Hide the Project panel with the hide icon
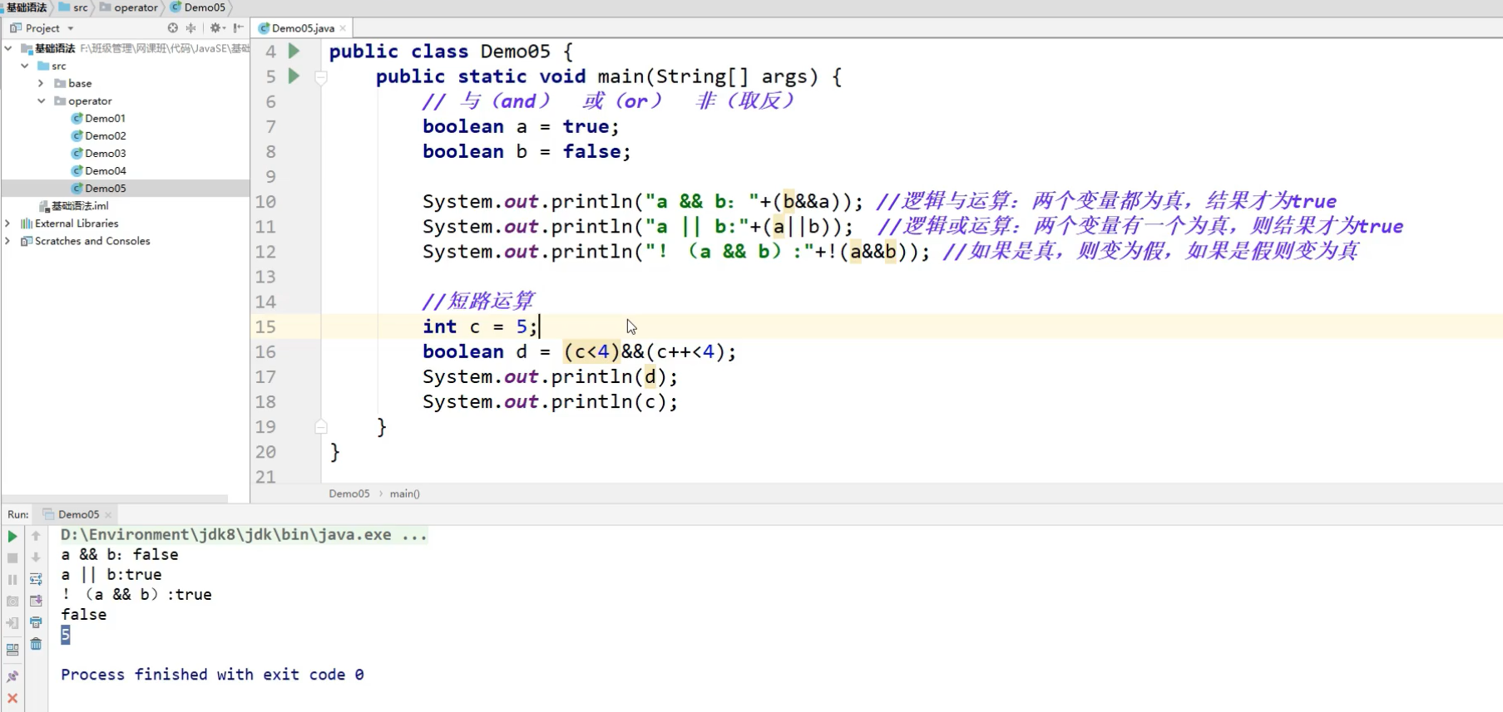This screenshot has width=1503, height=712. 239,27
